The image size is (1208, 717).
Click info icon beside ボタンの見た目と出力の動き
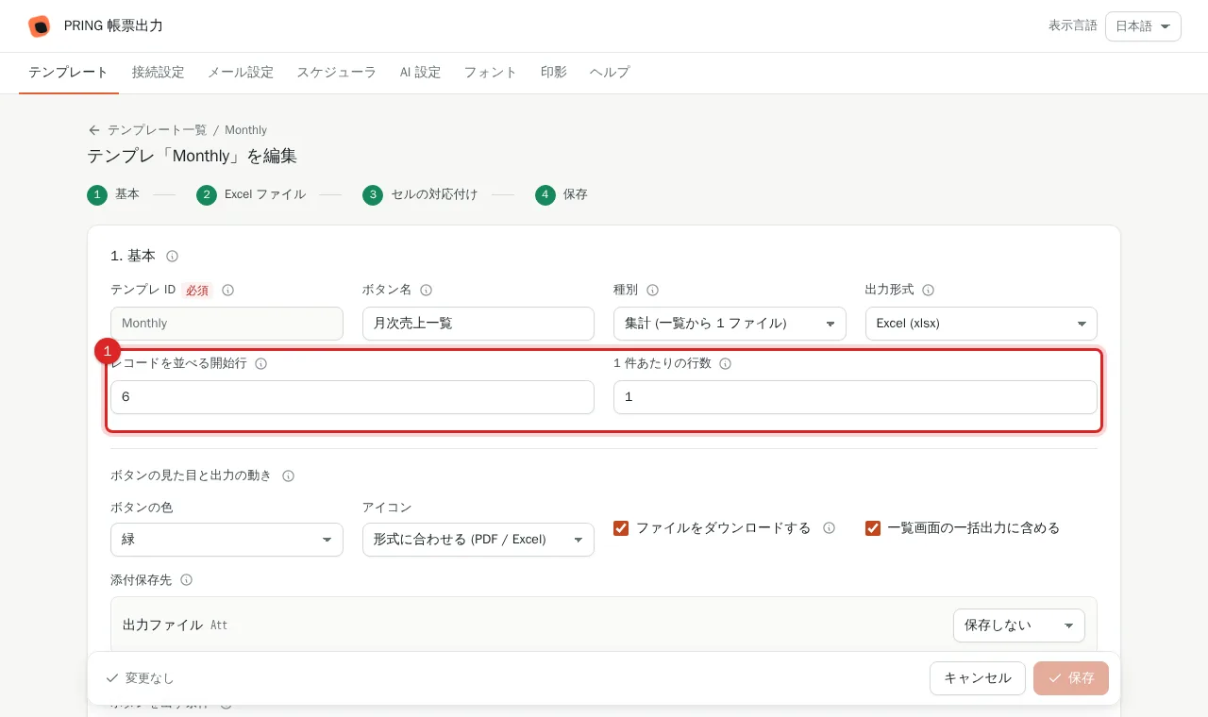tap(288, 475)
